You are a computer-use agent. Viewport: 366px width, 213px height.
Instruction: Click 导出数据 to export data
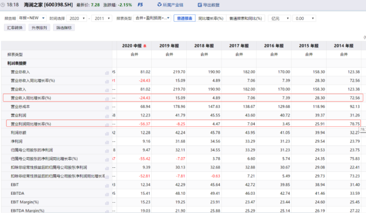[x=208, y=5]
